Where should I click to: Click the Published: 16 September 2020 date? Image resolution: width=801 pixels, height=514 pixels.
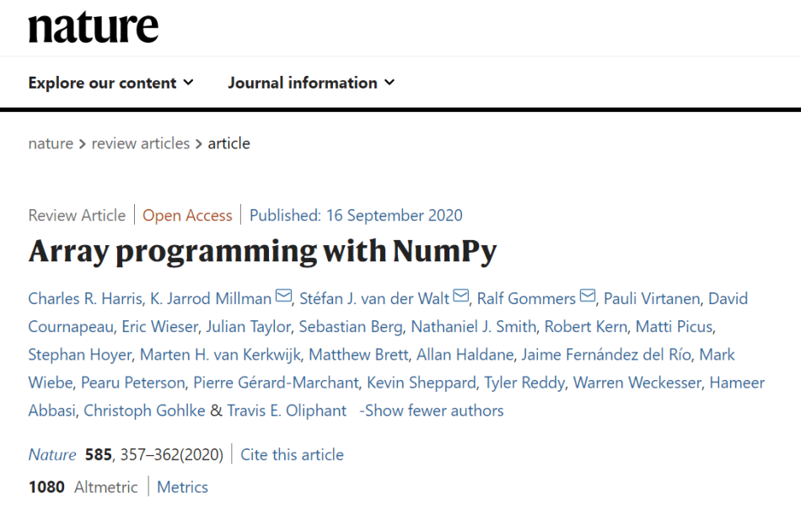356,216
